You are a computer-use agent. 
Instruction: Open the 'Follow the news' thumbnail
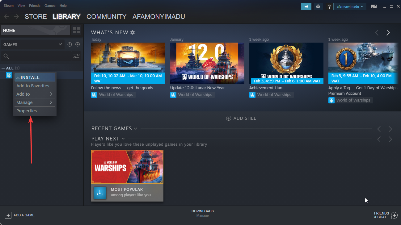(128, 63)
